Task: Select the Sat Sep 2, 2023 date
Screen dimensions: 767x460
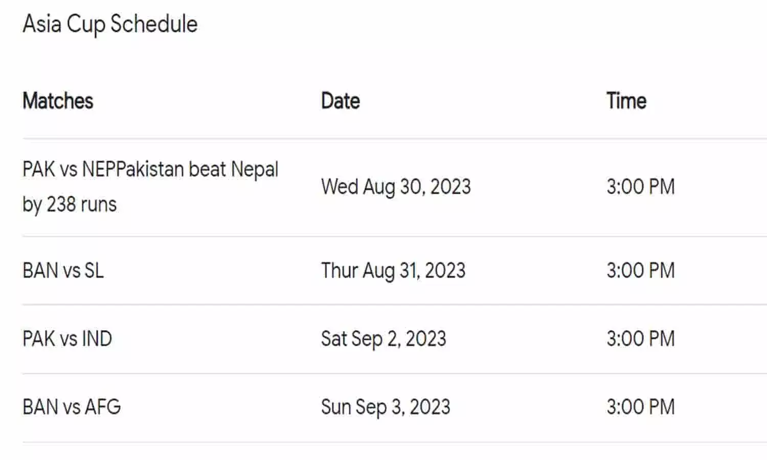Action: [x=383, y=339]
